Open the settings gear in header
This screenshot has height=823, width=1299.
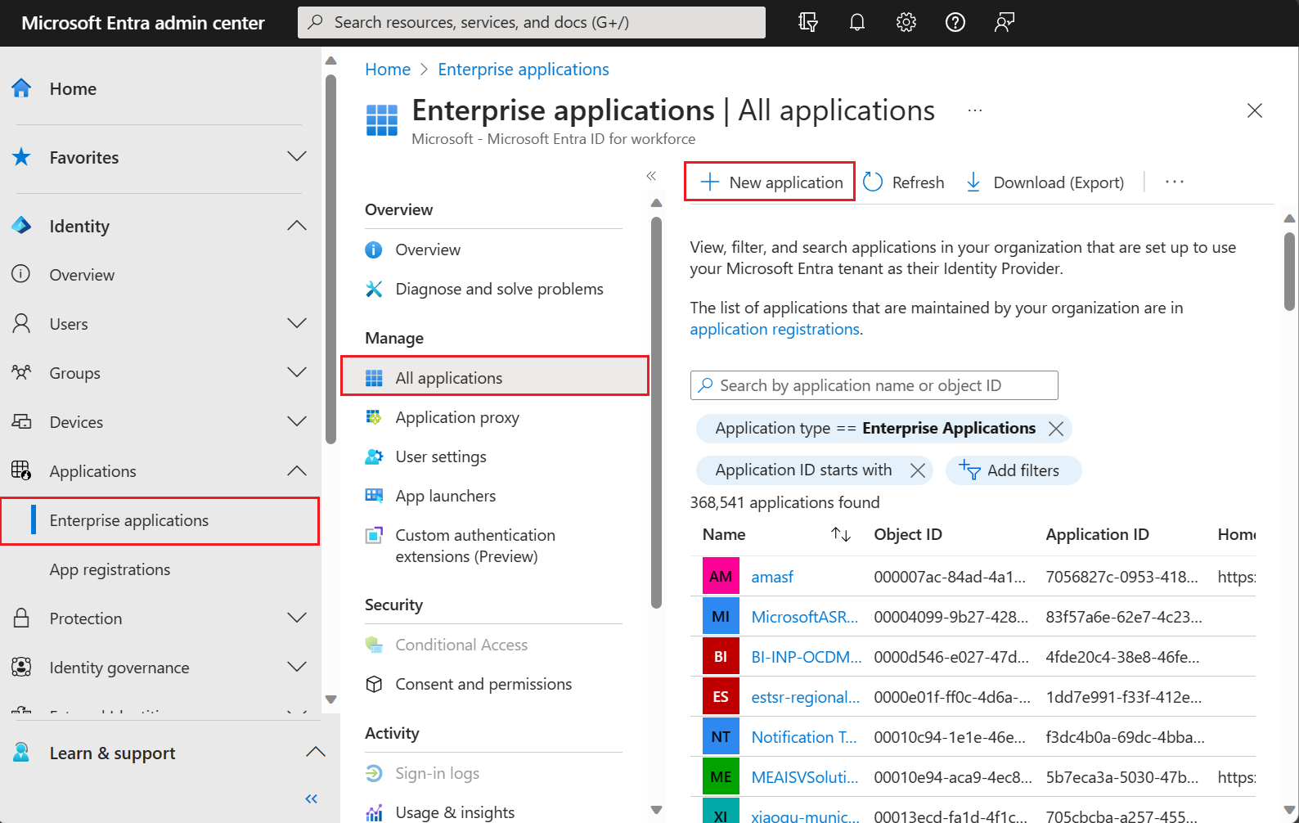click(x=906, y=22)
